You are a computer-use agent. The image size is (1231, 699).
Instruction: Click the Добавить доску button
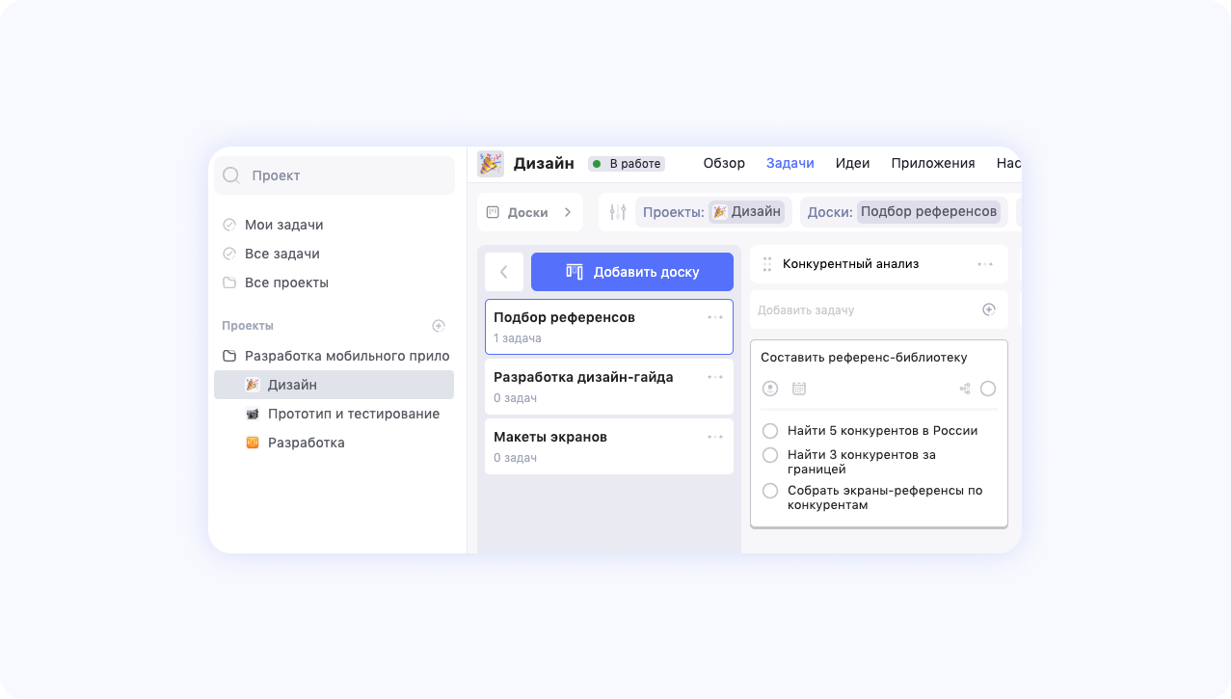pyautogui.click(x=631, y=272)
